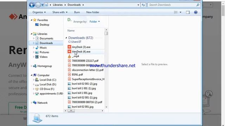Click image icon of bsnl bill 02 001 (1).jpg
225x126 pixels.
(70, 97)
